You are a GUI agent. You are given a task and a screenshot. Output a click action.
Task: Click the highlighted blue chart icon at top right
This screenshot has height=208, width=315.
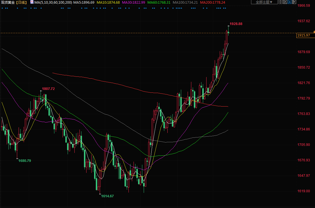(x=290, y=2)
